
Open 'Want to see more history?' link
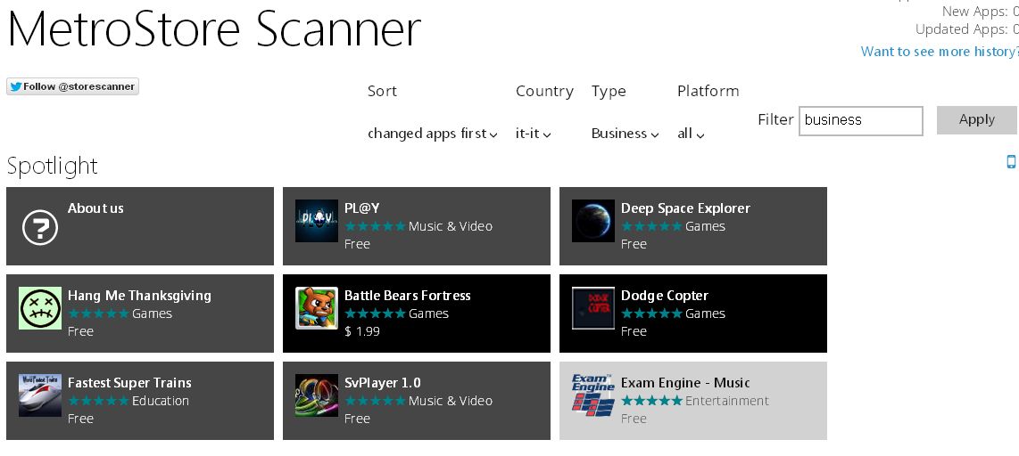pyautogui.click(x=940, y=52)
